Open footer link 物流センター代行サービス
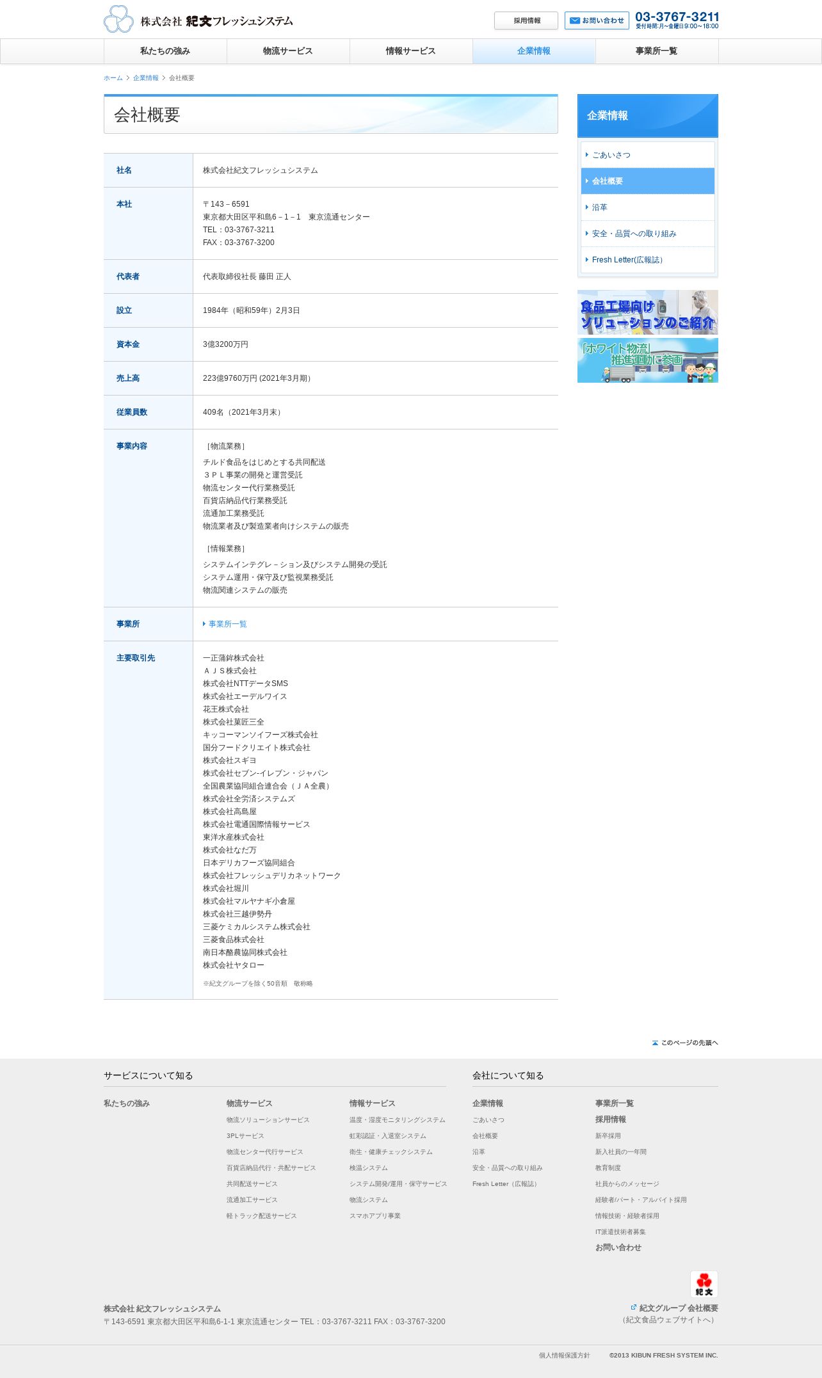Image resolution: width=822 pixels, height=1378 pixels. pyautogui.click(x=264, y=1152)
